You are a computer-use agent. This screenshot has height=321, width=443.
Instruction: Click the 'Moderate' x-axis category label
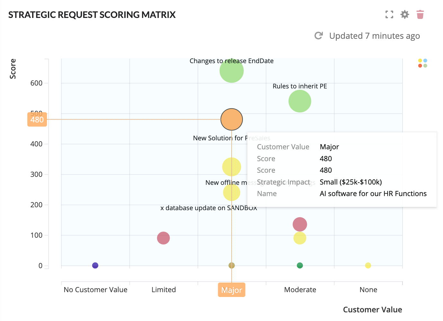(x=300, y=290)
